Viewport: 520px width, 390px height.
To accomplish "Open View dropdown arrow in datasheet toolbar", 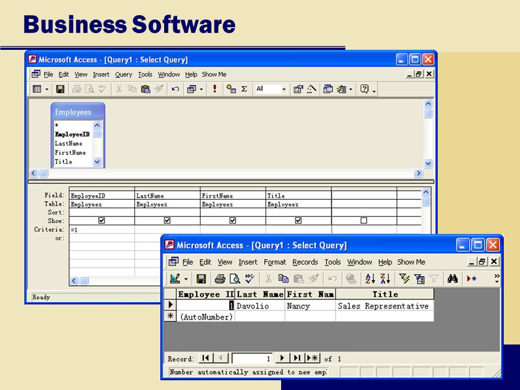I will click(186, 279).
